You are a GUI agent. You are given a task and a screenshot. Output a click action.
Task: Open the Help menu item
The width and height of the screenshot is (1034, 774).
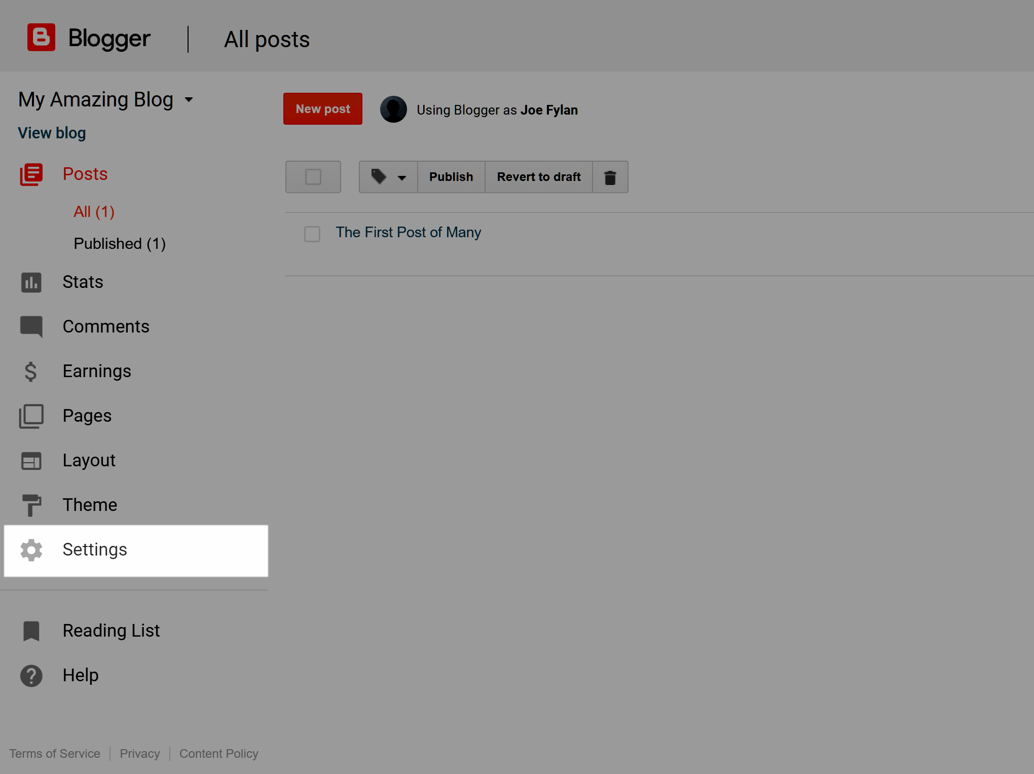tap(81, 676)
